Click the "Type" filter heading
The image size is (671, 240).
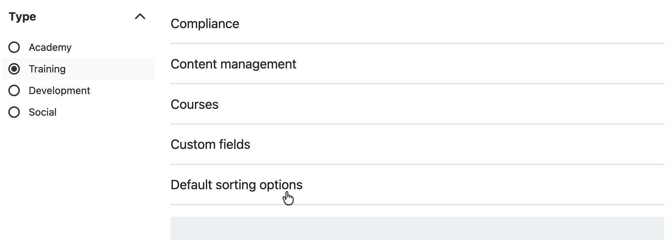(x=22, y=17)
